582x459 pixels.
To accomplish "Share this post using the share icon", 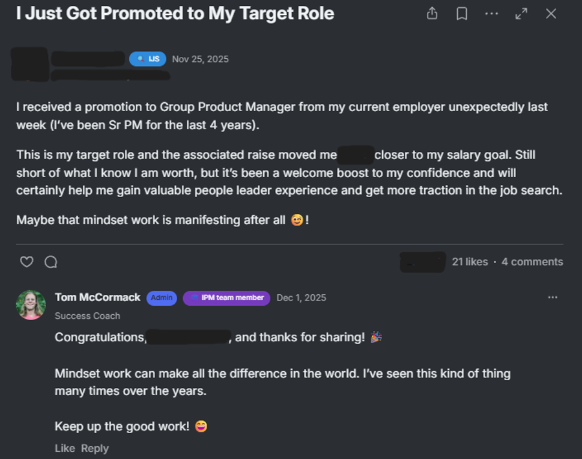I will click(x=432, y=13).
